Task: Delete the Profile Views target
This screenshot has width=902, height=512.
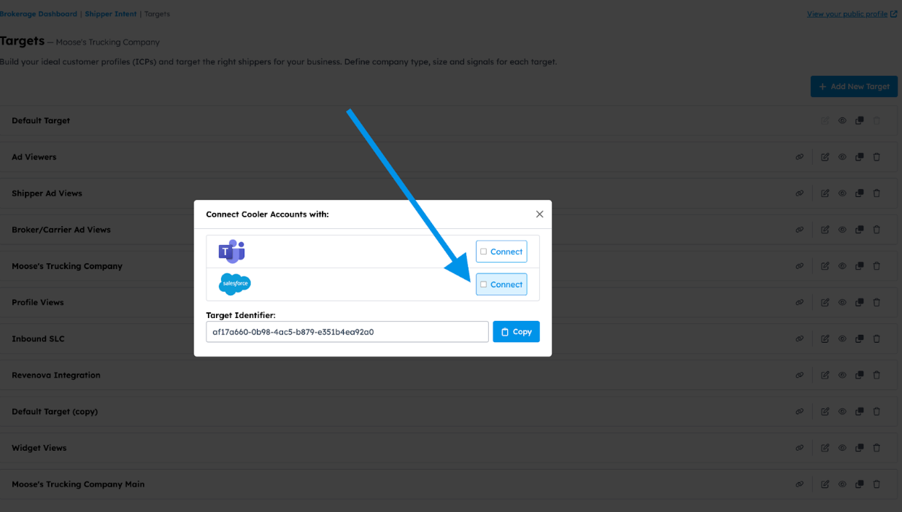Action: point(876,302)
